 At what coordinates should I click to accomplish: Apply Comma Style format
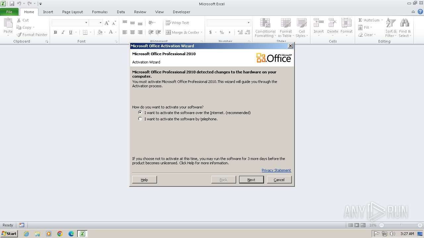pyautogui.click(x=229, y=32)
